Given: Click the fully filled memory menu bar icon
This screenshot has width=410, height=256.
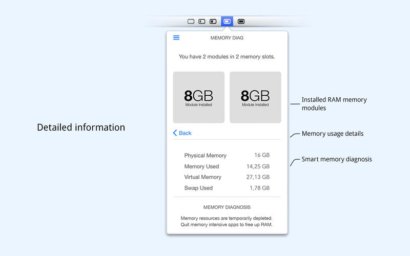Looking at the screenshot, I should pyautogui.click(x=241, y=22).
